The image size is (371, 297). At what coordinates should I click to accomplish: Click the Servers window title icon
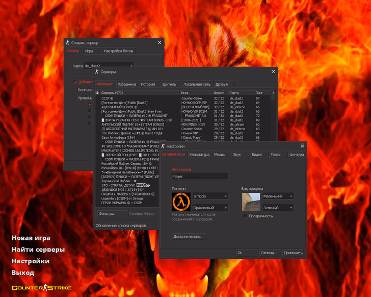[97, 72]
